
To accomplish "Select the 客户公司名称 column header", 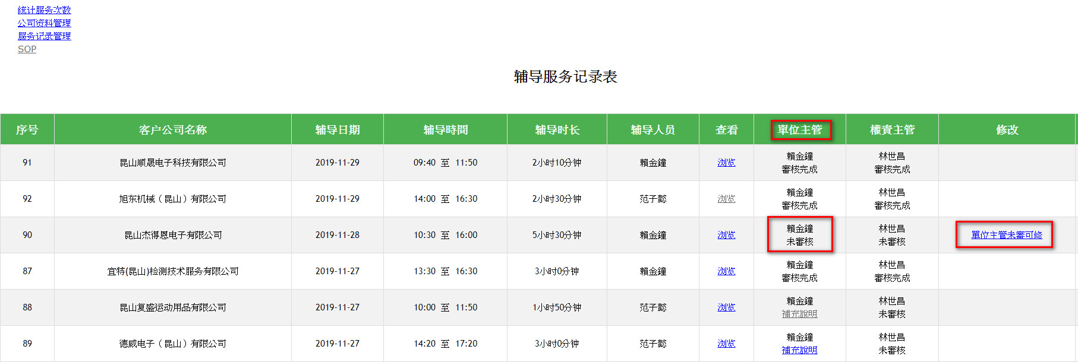I will point(172,129).
